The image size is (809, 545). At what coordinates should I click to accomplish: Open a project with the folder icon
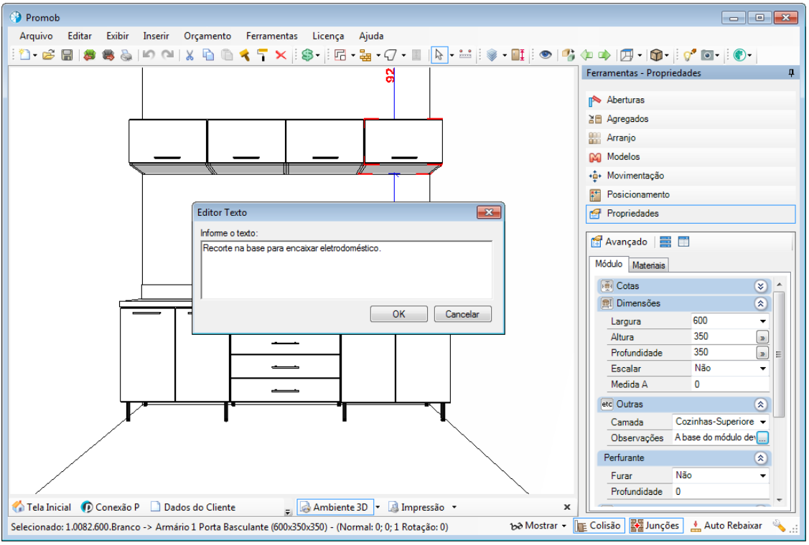(49, 54)
